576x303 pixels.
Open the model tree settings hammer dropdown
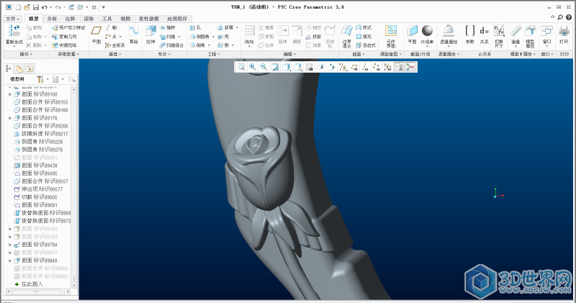tap(48, 79)
